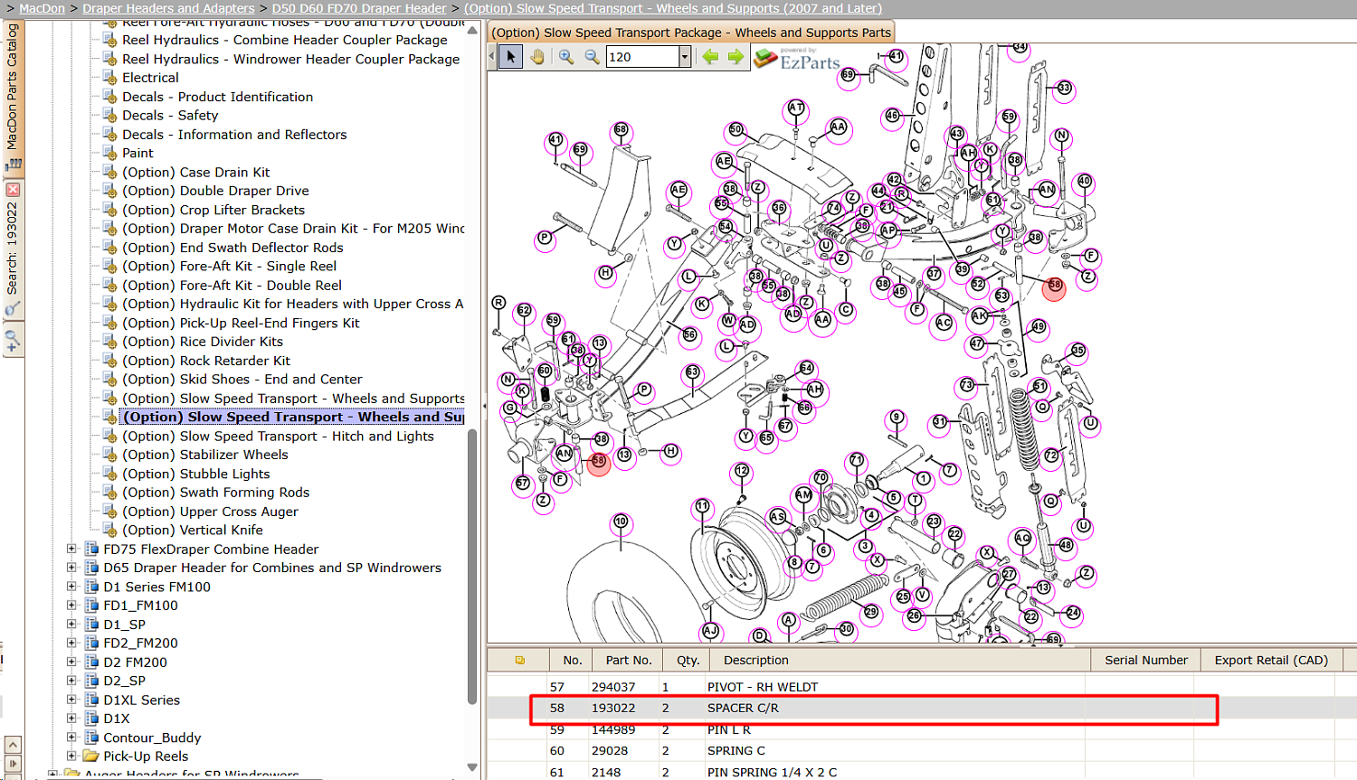
Task: Close the Search 193022 sidebar tab
Action: pyautogui.click(x=13, y=190)
